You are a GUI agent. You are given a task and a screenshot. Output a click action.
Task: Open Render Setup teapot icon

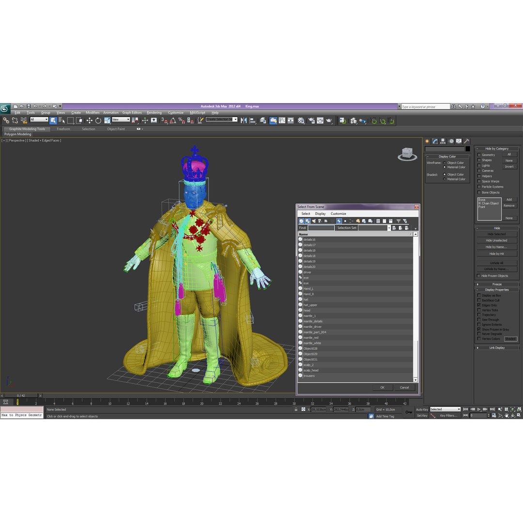coord(311,121)
